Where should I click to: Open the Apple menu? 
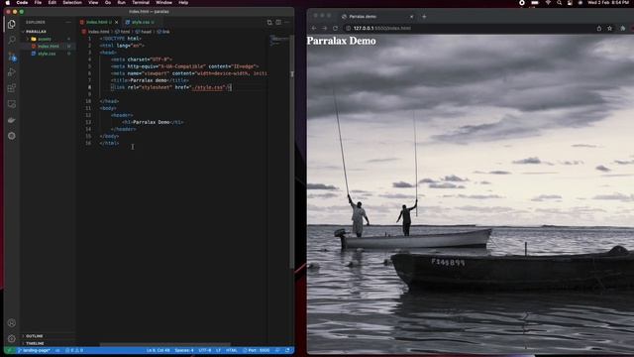7,3
